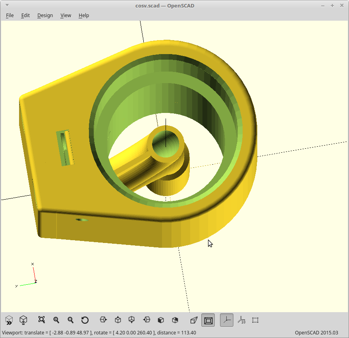Switch to the Front view cube icon
Image resolution: width=349 pixels, height=338 pixels.
click(x=161, y=320)
